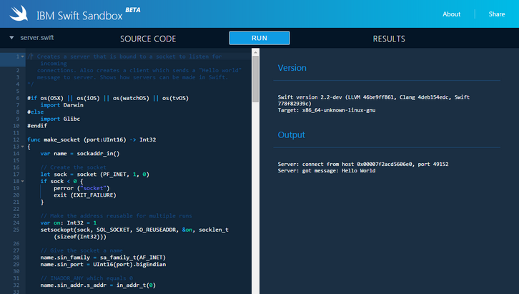Viewport: 519px width, 294px height.
Task: Click the Version heading in results
Action: (292, 68)
